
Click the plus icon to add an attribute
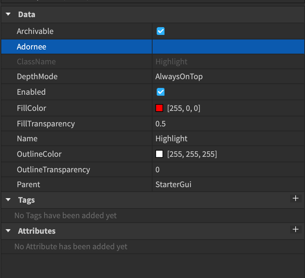(295, 230)
